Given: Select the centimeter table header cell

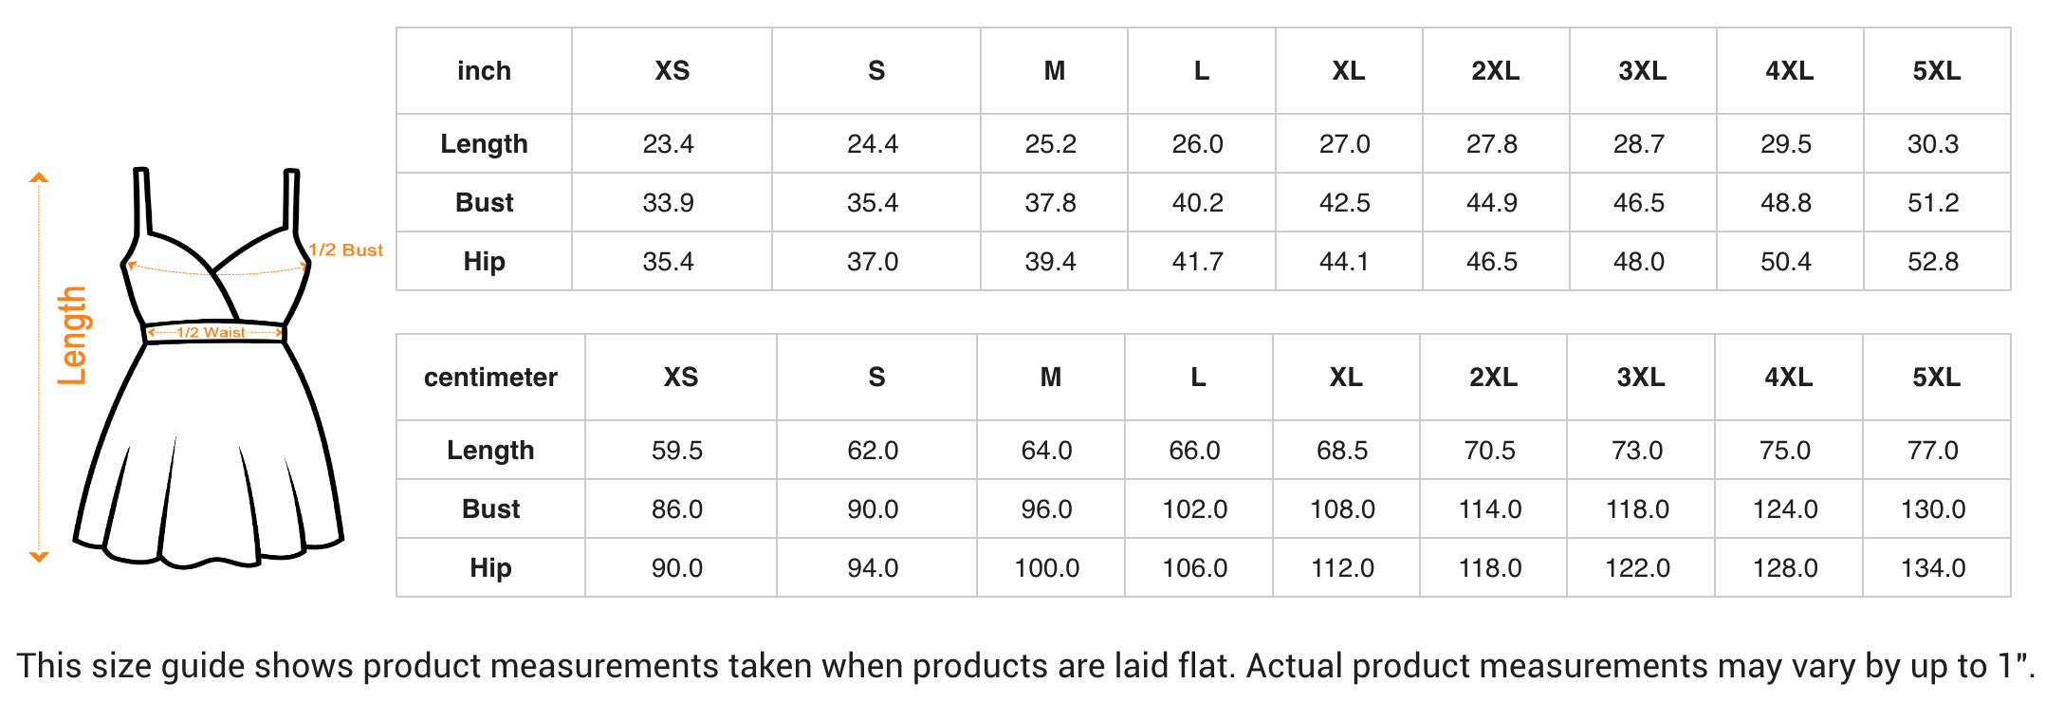Looking at the screenshot, I should coord(490,378).
